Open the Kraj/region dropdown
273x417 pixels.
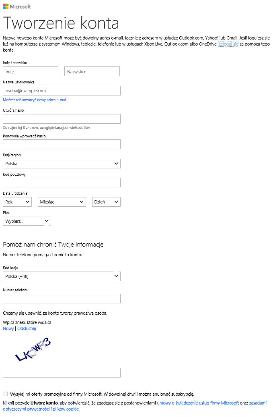coord(62,164)
